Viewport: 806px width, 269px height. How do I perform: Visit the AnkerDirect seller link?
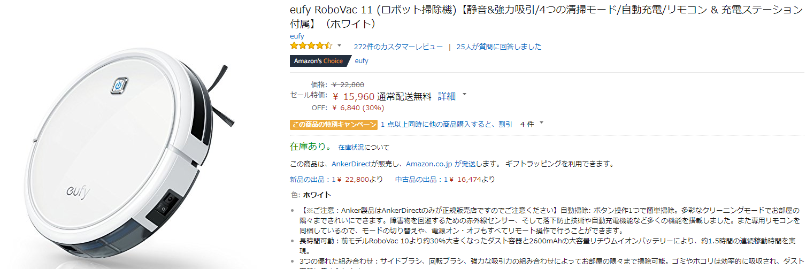(351, 164)
